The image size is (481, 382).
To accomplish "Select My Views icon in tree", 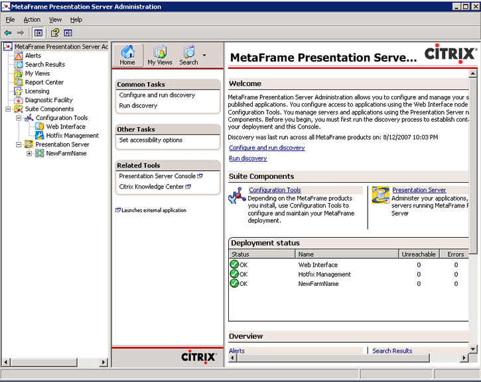I will coord(19,73).
